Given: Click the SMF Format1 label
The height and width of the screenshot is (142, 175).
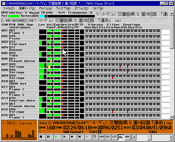Looking at the screenshot, I should 73,132.
